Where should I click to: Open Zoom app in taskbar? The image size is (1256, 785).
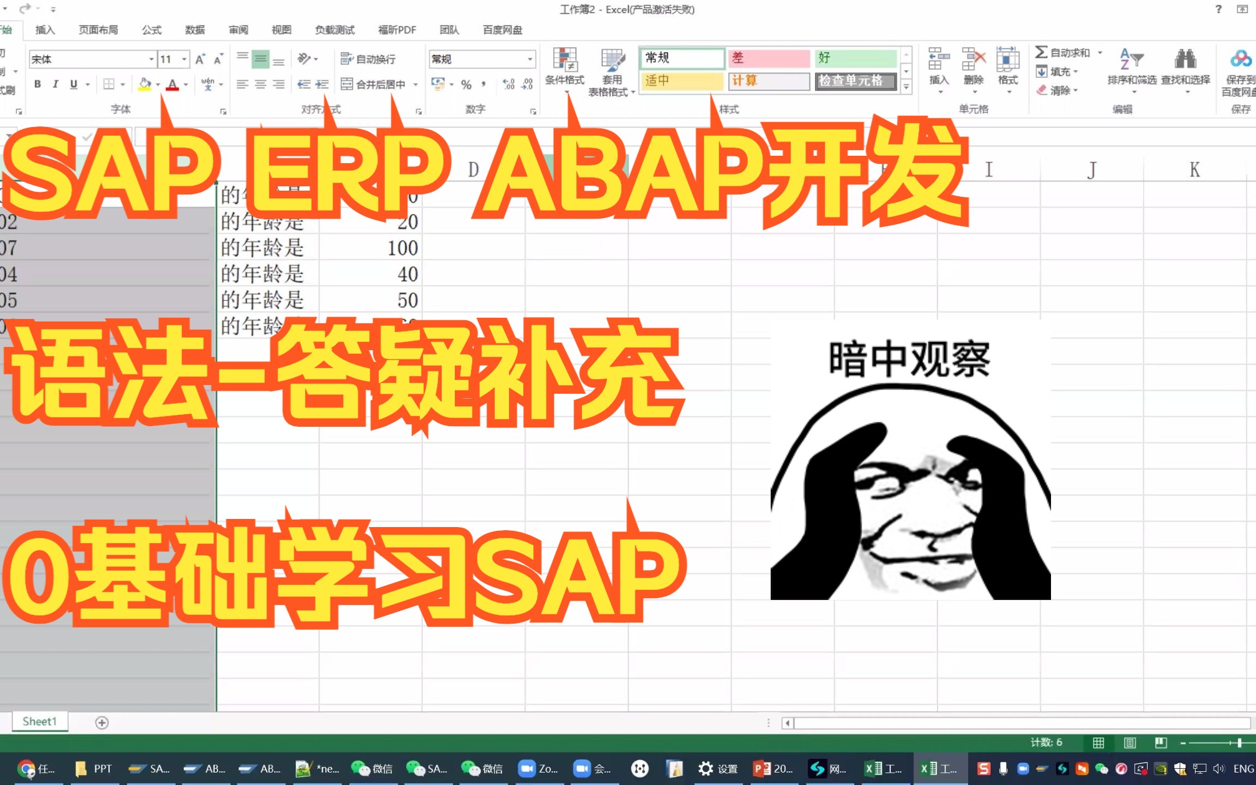point(539,769)
